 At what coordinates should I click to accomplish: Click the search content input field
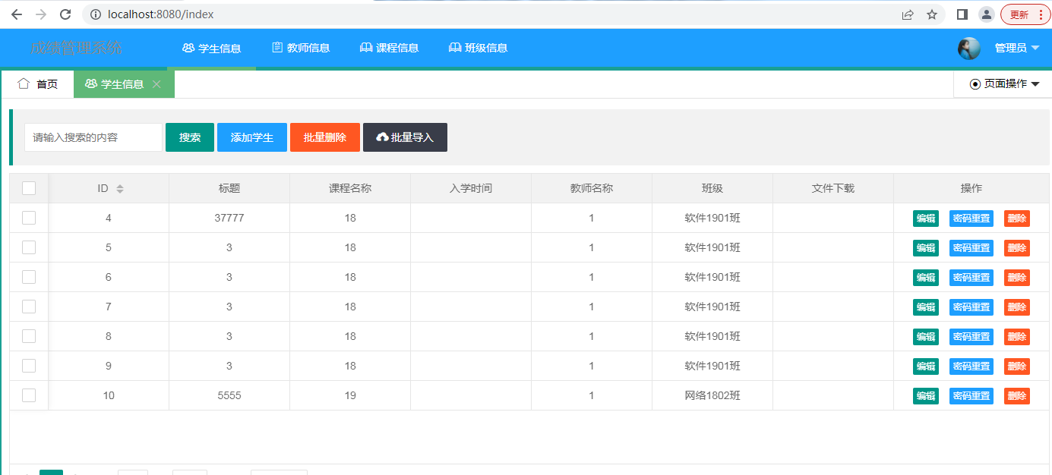tap(93, 137)
